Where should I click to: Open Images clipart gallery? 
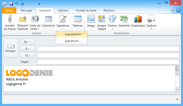102,23
